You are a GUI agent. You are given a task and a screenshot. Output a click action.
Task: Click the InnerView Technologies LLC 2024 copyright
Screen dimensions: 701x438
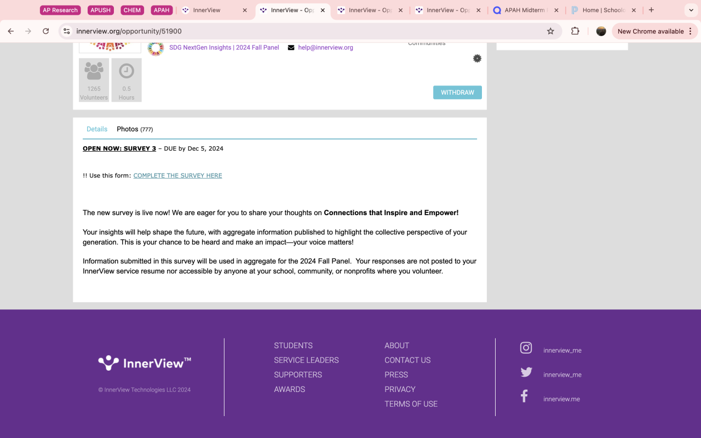(145, 390)
